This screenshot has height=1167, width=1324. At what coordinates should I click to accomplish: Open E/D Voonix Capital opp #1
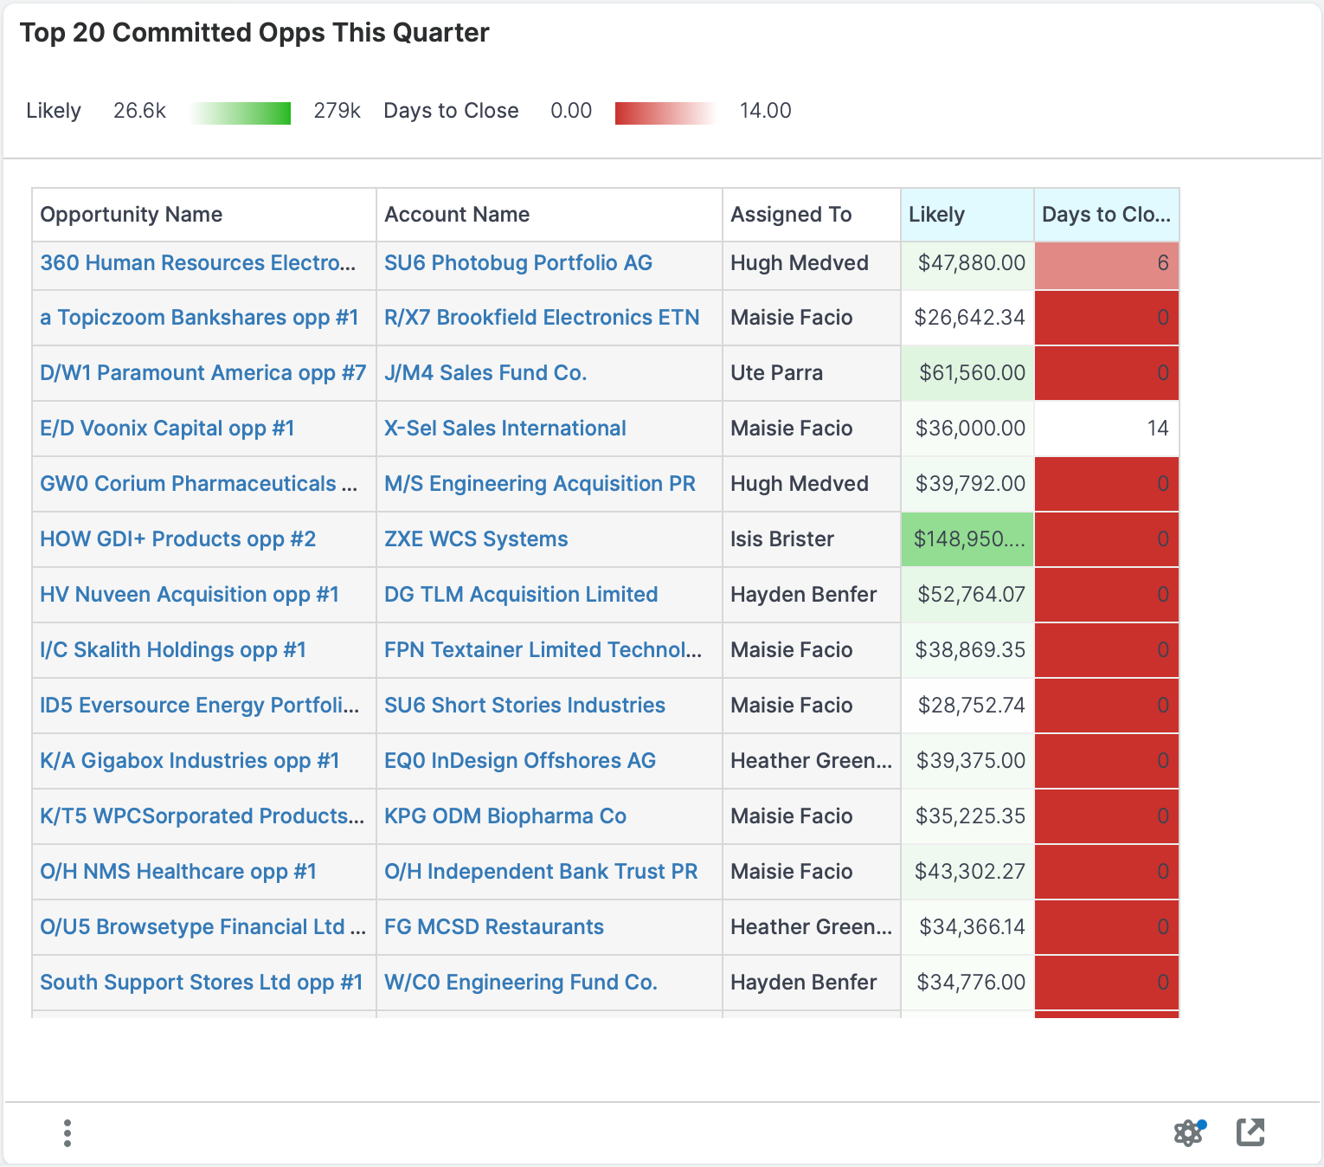(x=167, y=429)
